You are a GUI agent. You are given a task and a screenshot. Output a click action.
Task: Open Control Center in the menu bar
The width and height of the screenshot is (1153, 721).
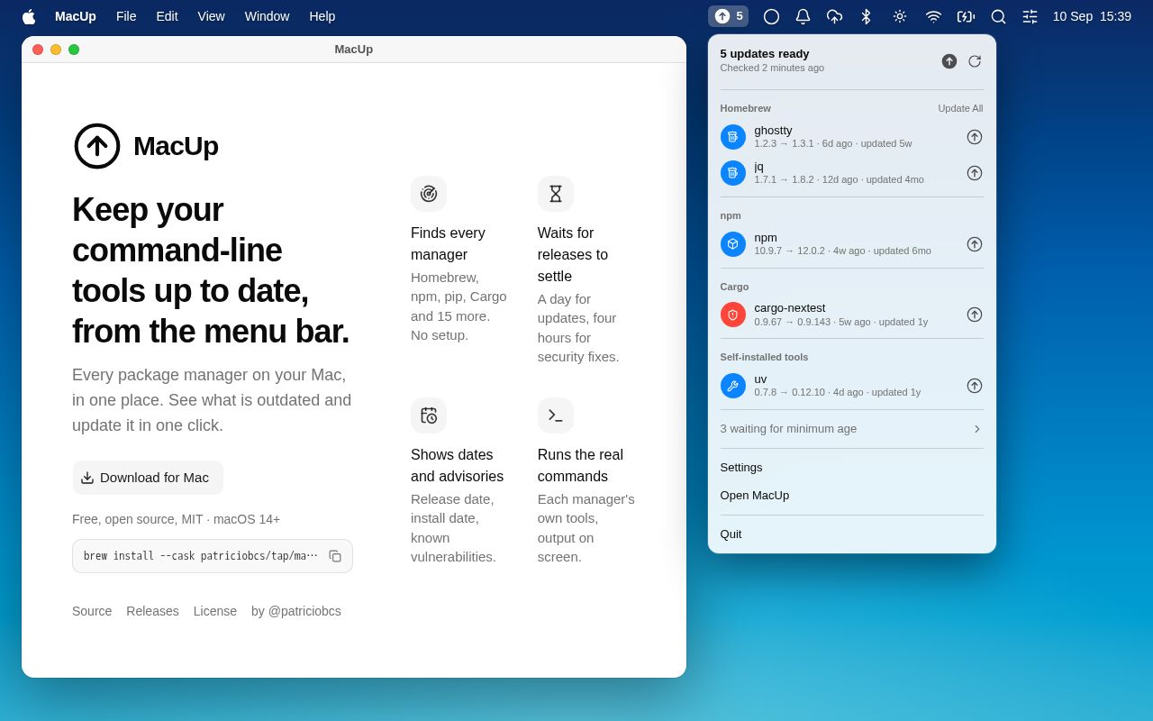[1030, 16]
